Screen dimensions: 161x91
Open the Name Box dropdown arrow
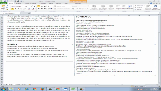pos(19,13)
